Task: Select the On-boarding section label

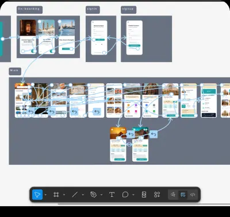Action: tap(29, 10)
